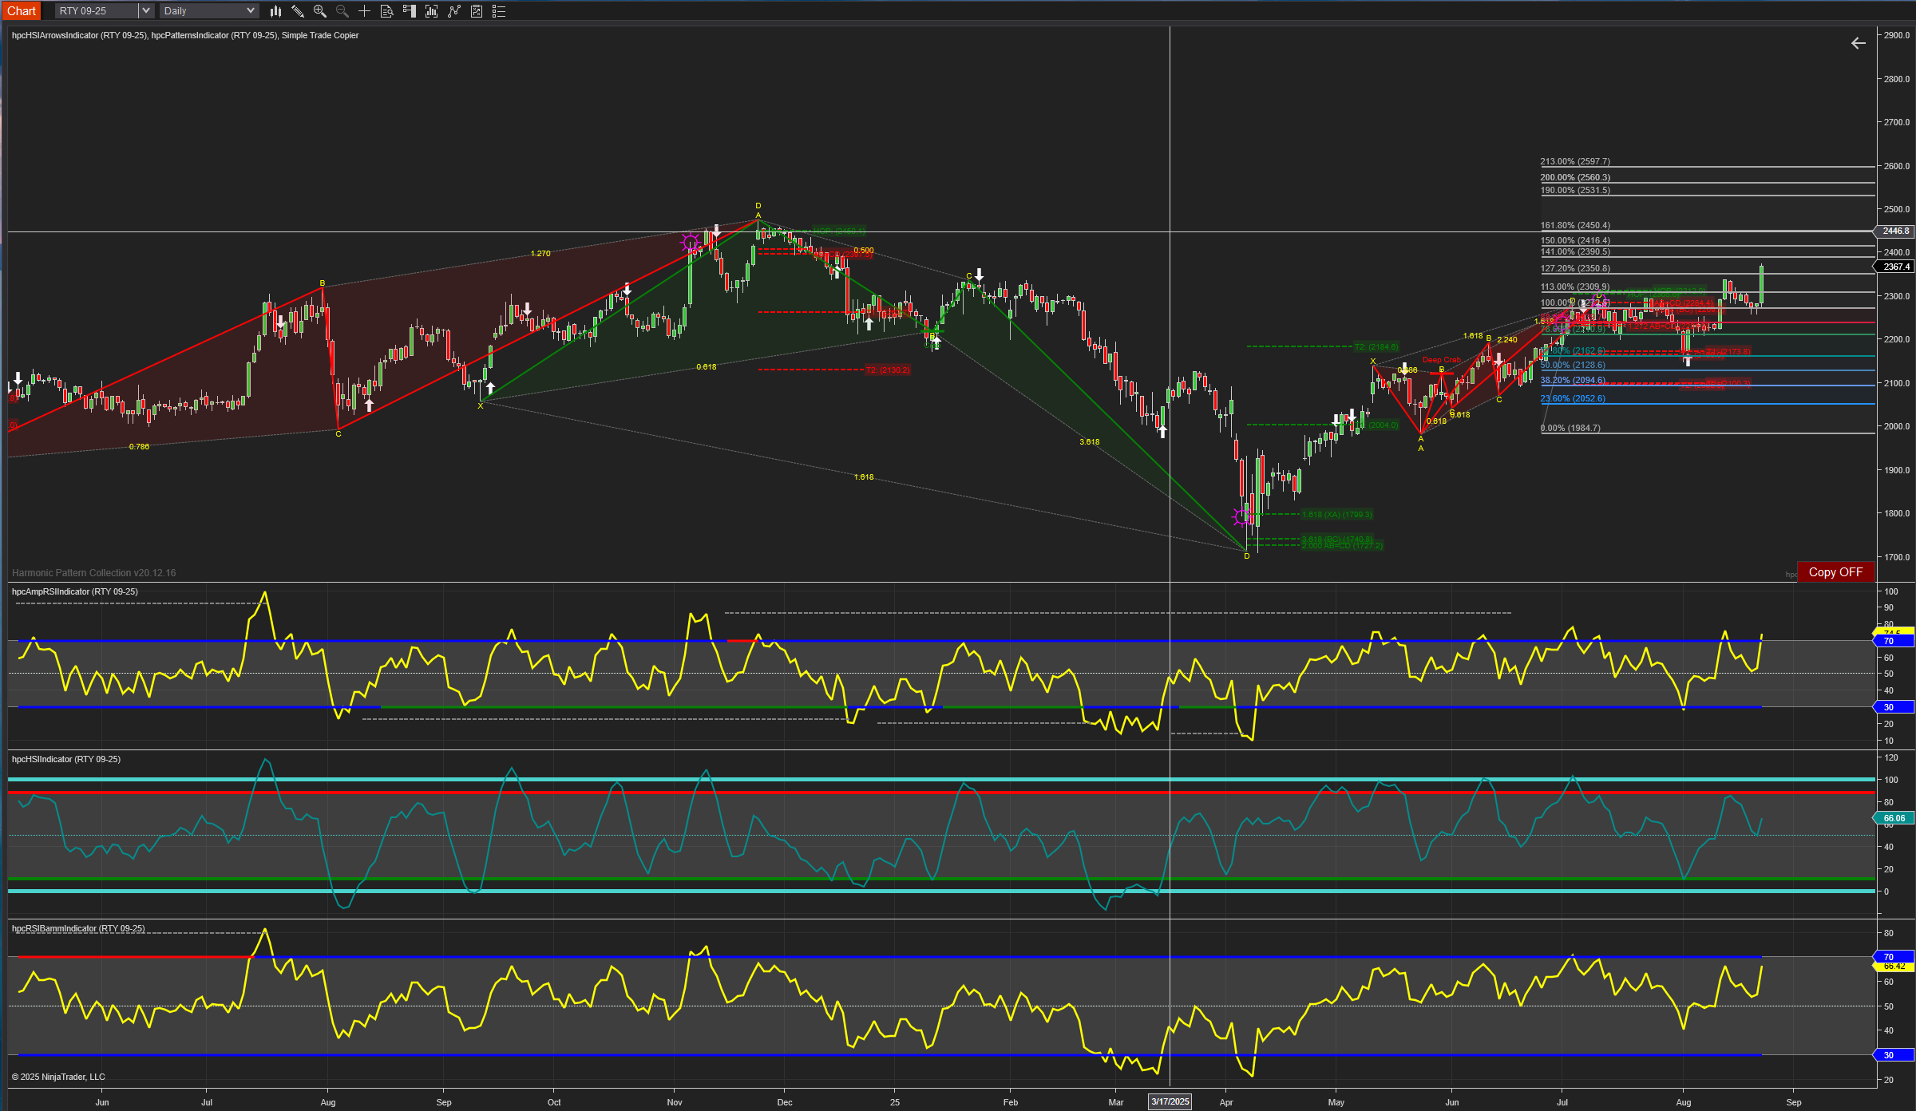Click the orange Chart tab label
Screen dimensions: 1916x1111
point(22,11)
